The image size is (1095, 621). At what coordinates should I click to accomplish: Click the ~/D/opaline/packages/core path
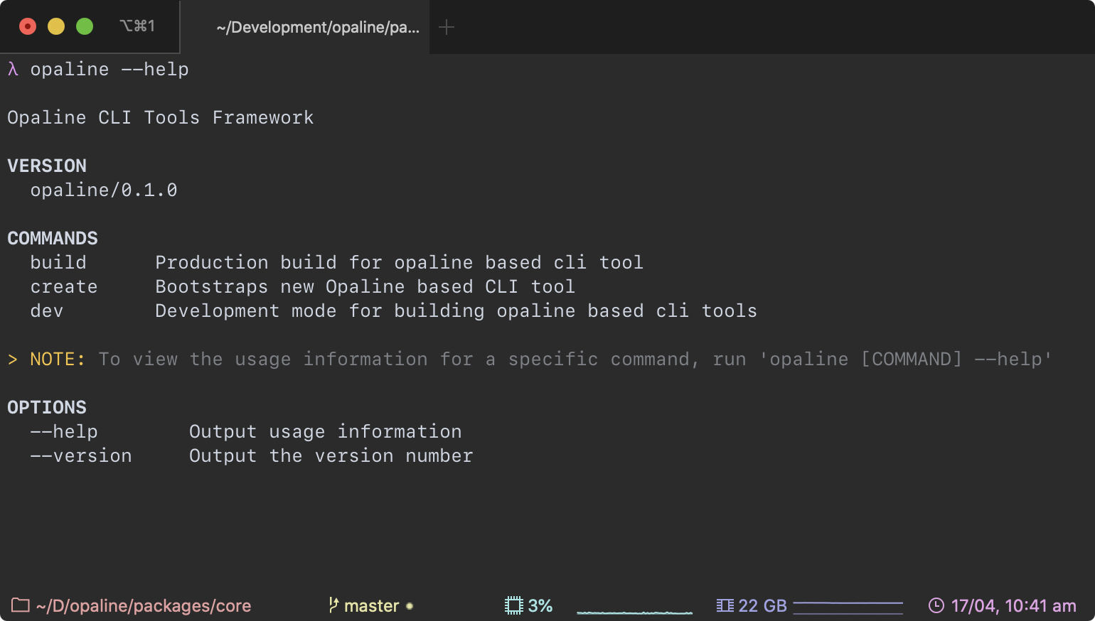click(144, 606)
